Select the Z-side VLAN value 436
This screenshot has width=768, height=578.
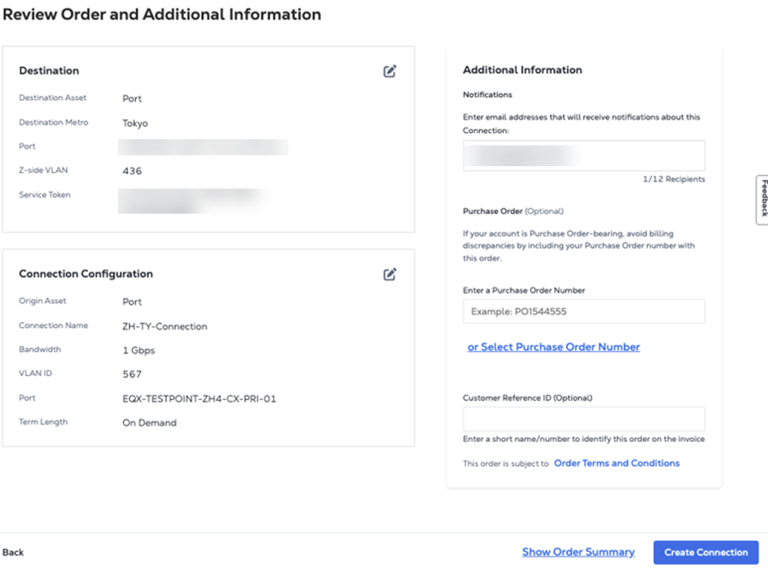(132, 171)
